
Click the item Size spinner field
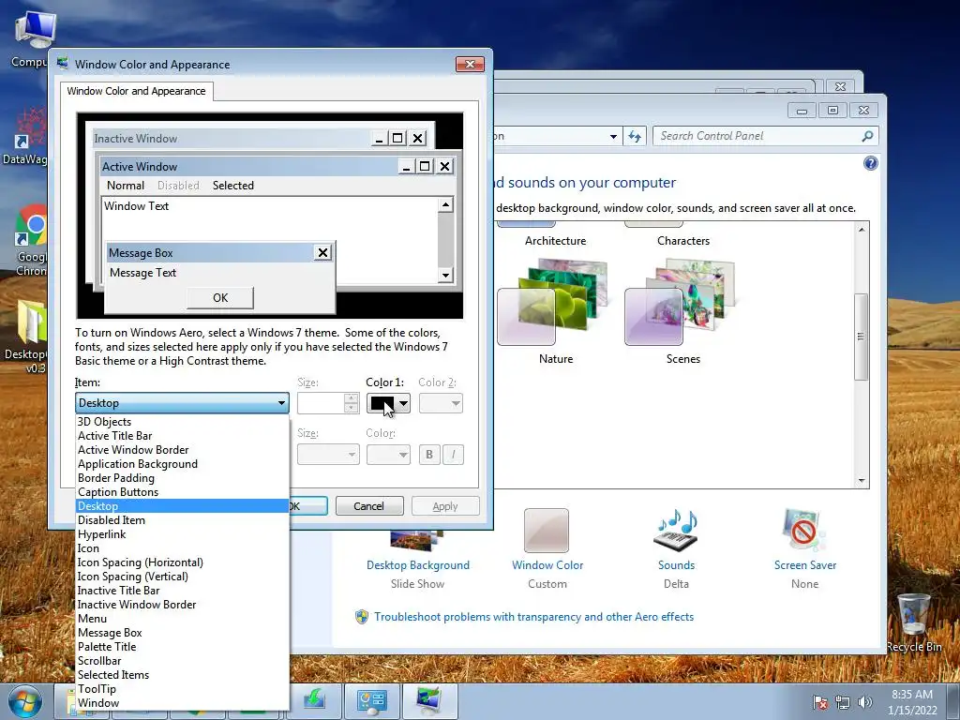click(x=328, y=403)
